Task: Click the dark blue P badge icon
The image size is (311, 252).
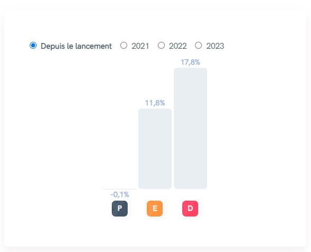Action: [120, 209]
